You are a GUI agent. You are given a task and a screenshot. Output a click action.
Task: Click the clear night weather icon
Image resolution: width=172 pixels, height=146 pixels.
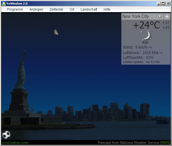[x=146, y=35]
